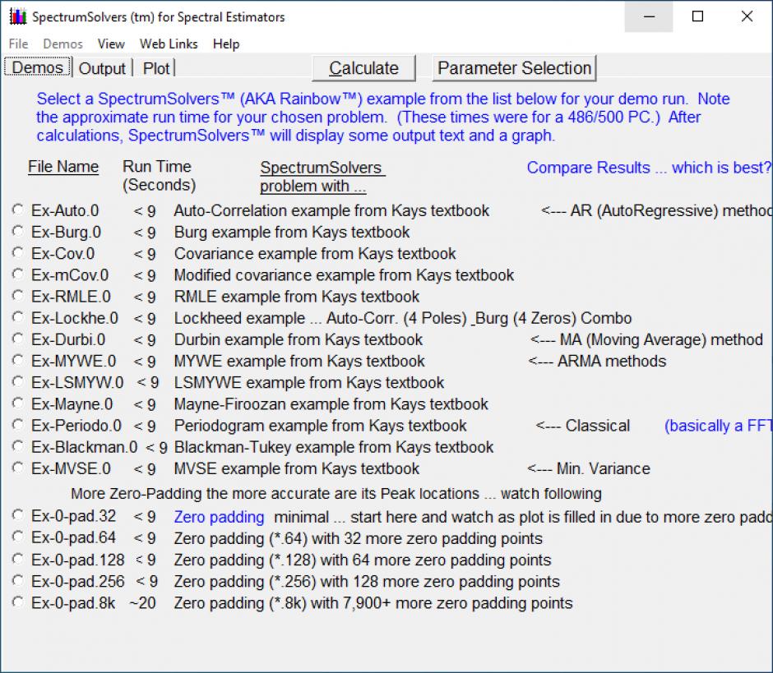Click 'Burg example from Kays textbook' text
Image resolution: width=773 pixels, height=673 pixels.
(x=292, y=232)
